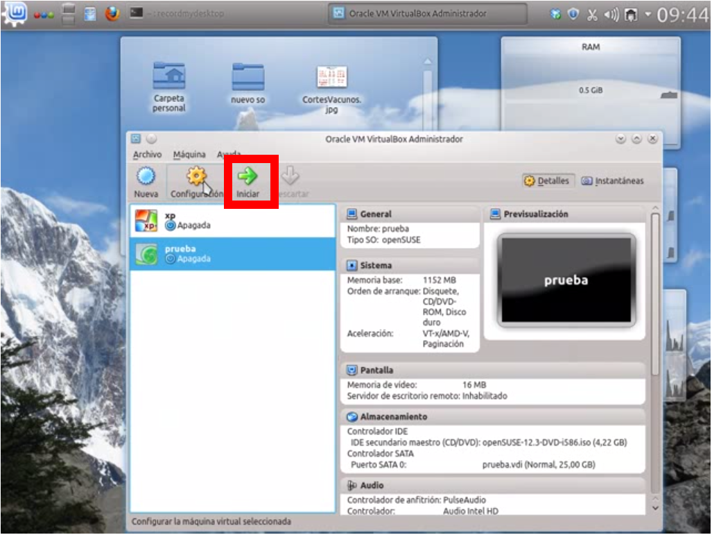Open the Máquina menu
The width and height of the screenshot is (712, 535).
point(189,155)
